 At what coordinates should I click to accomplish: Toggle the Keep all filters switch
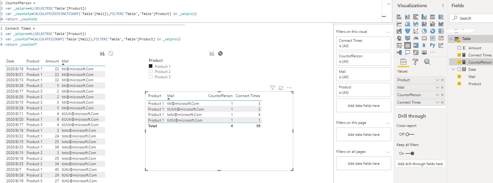410,153
